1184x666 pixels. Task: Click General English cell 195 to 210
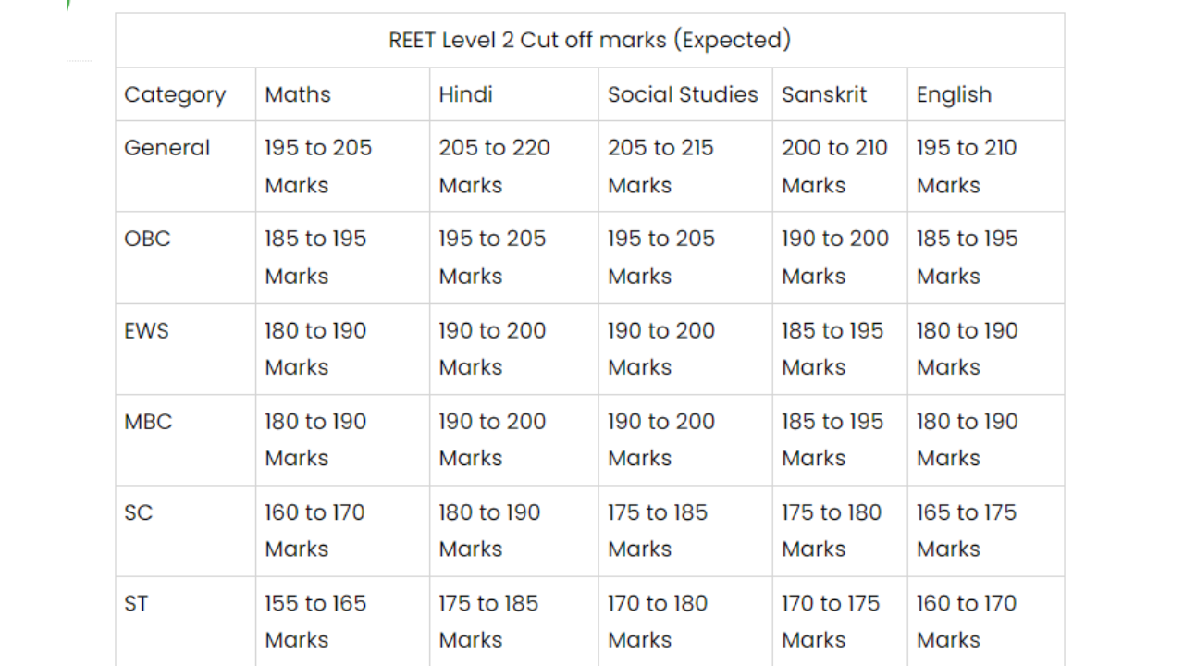click(967, 166)
